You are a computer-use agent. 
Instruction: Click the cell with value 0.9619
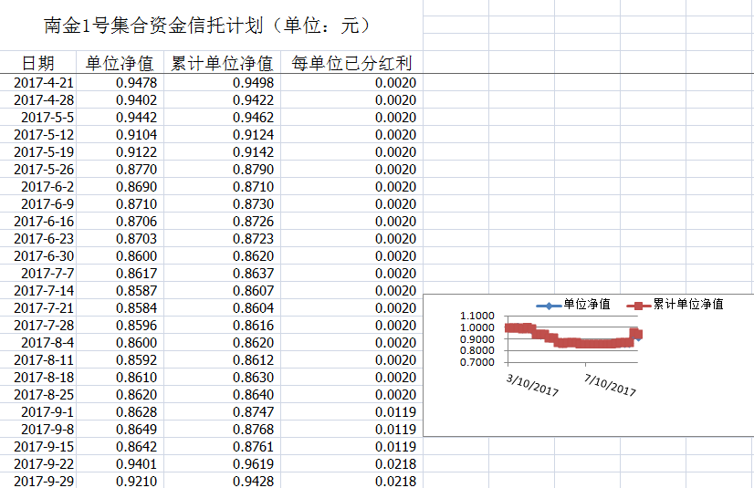(253, 464)
